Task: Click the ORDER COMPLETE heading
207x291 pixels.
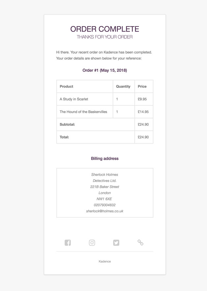Action: click(105, 29)
